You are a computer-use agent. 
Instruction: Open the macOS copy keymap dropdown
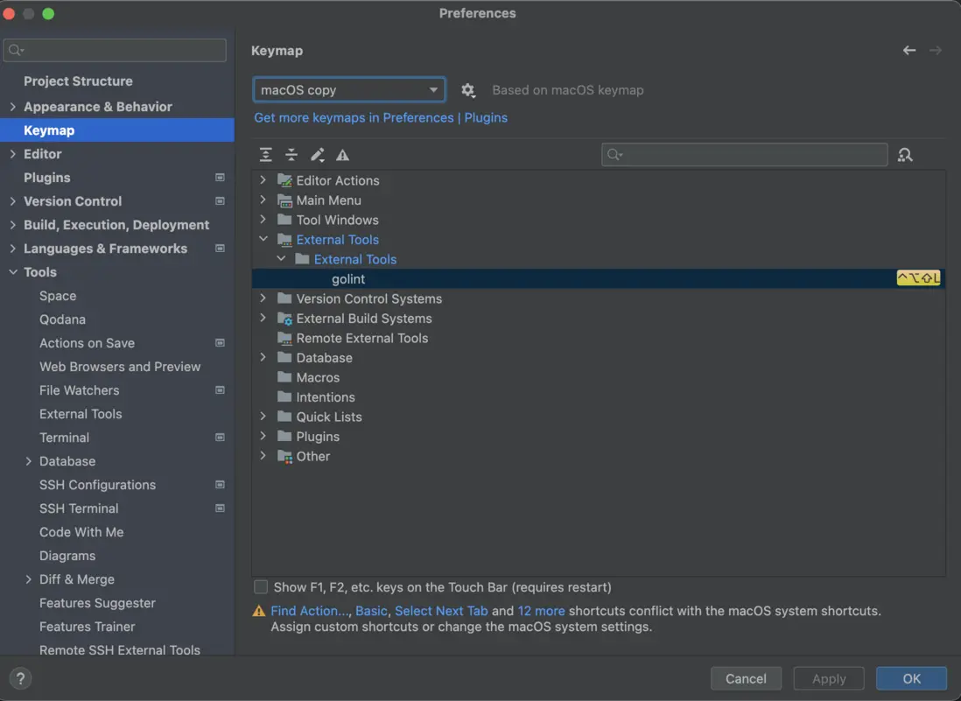point(348,90)
